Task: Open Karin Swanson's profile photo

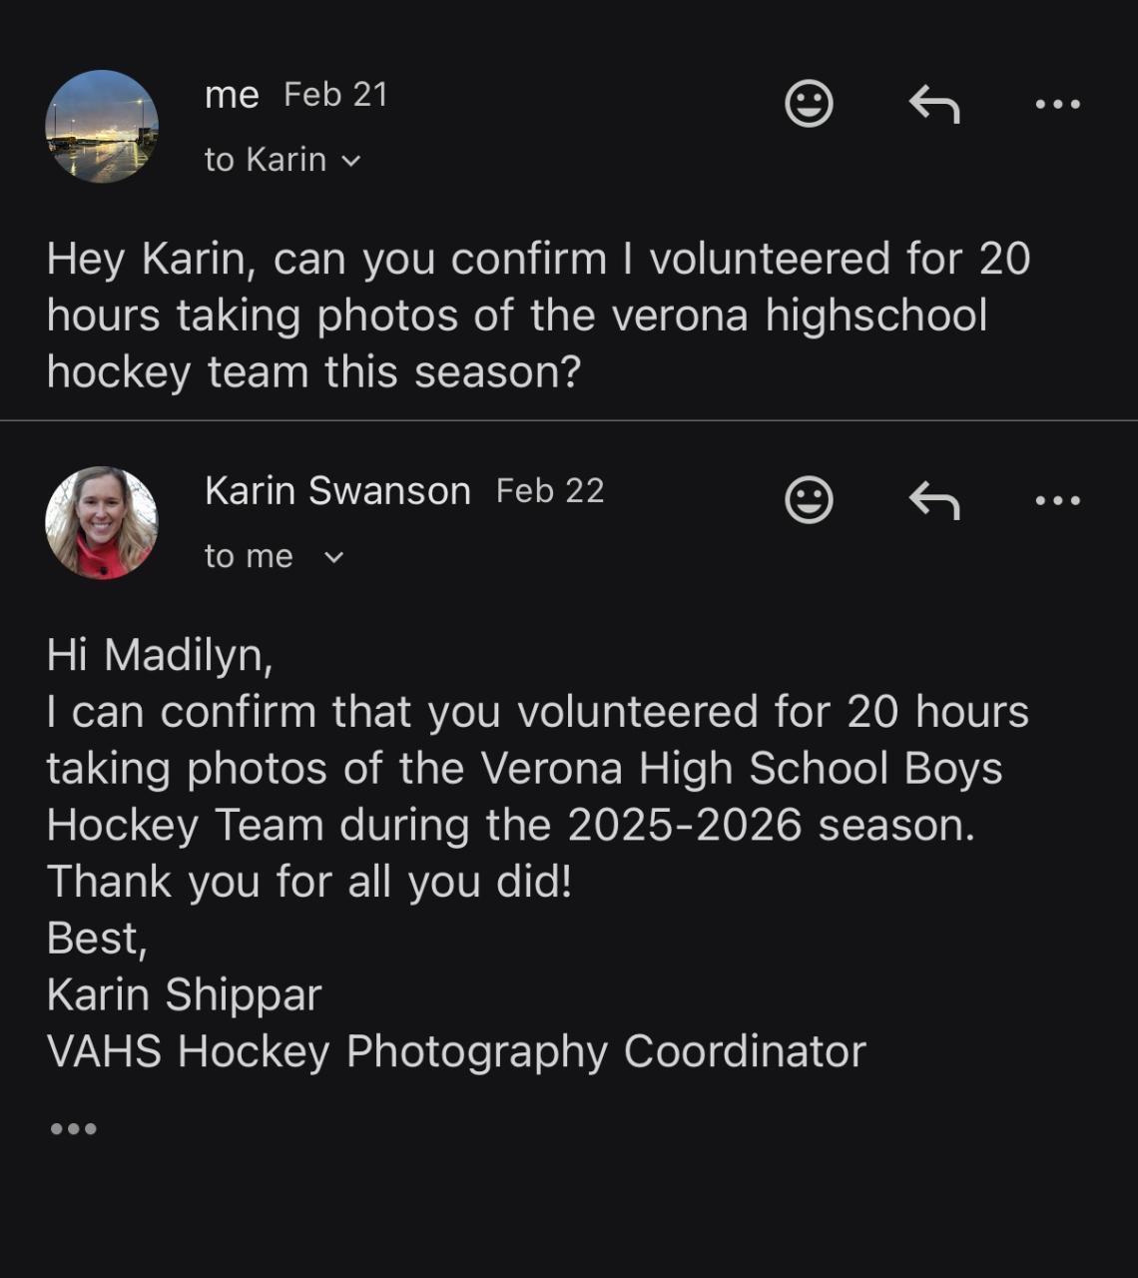Action: (x=102, y=522)
